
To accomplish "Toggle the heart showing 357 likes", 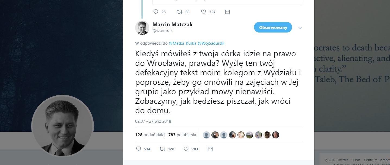I will pos(204,12).
